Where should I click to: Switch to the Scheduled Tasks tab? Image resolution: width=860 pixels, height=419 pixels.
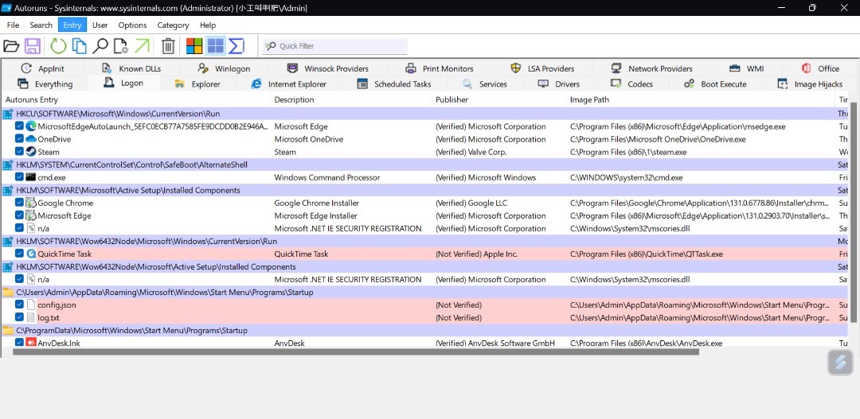(395, 83)
